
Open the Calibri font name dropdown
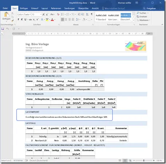point(24,15)
